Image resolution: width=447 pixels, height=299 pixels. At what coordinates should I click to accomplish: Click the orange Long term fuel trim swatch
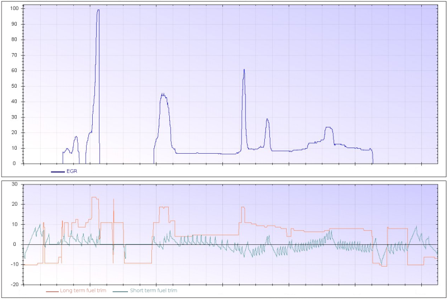pos(52,291)
